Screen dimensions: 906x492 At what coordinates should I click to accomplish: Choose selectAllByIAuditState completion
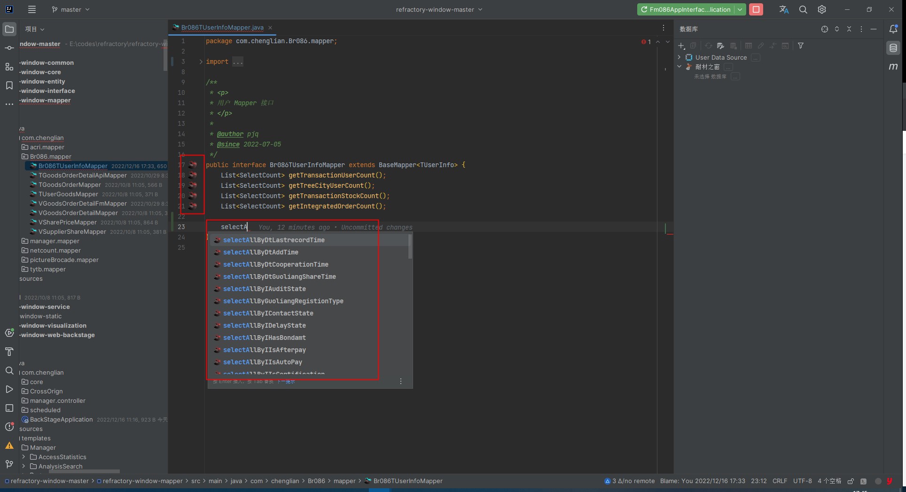(x=308, y=289)
